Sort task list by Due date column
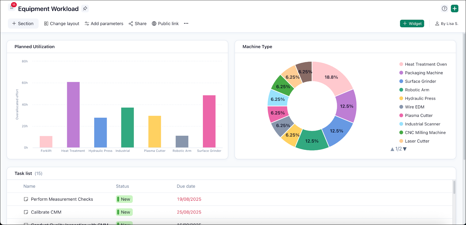Viewport: 466px width, 225px height. (186, 186)
